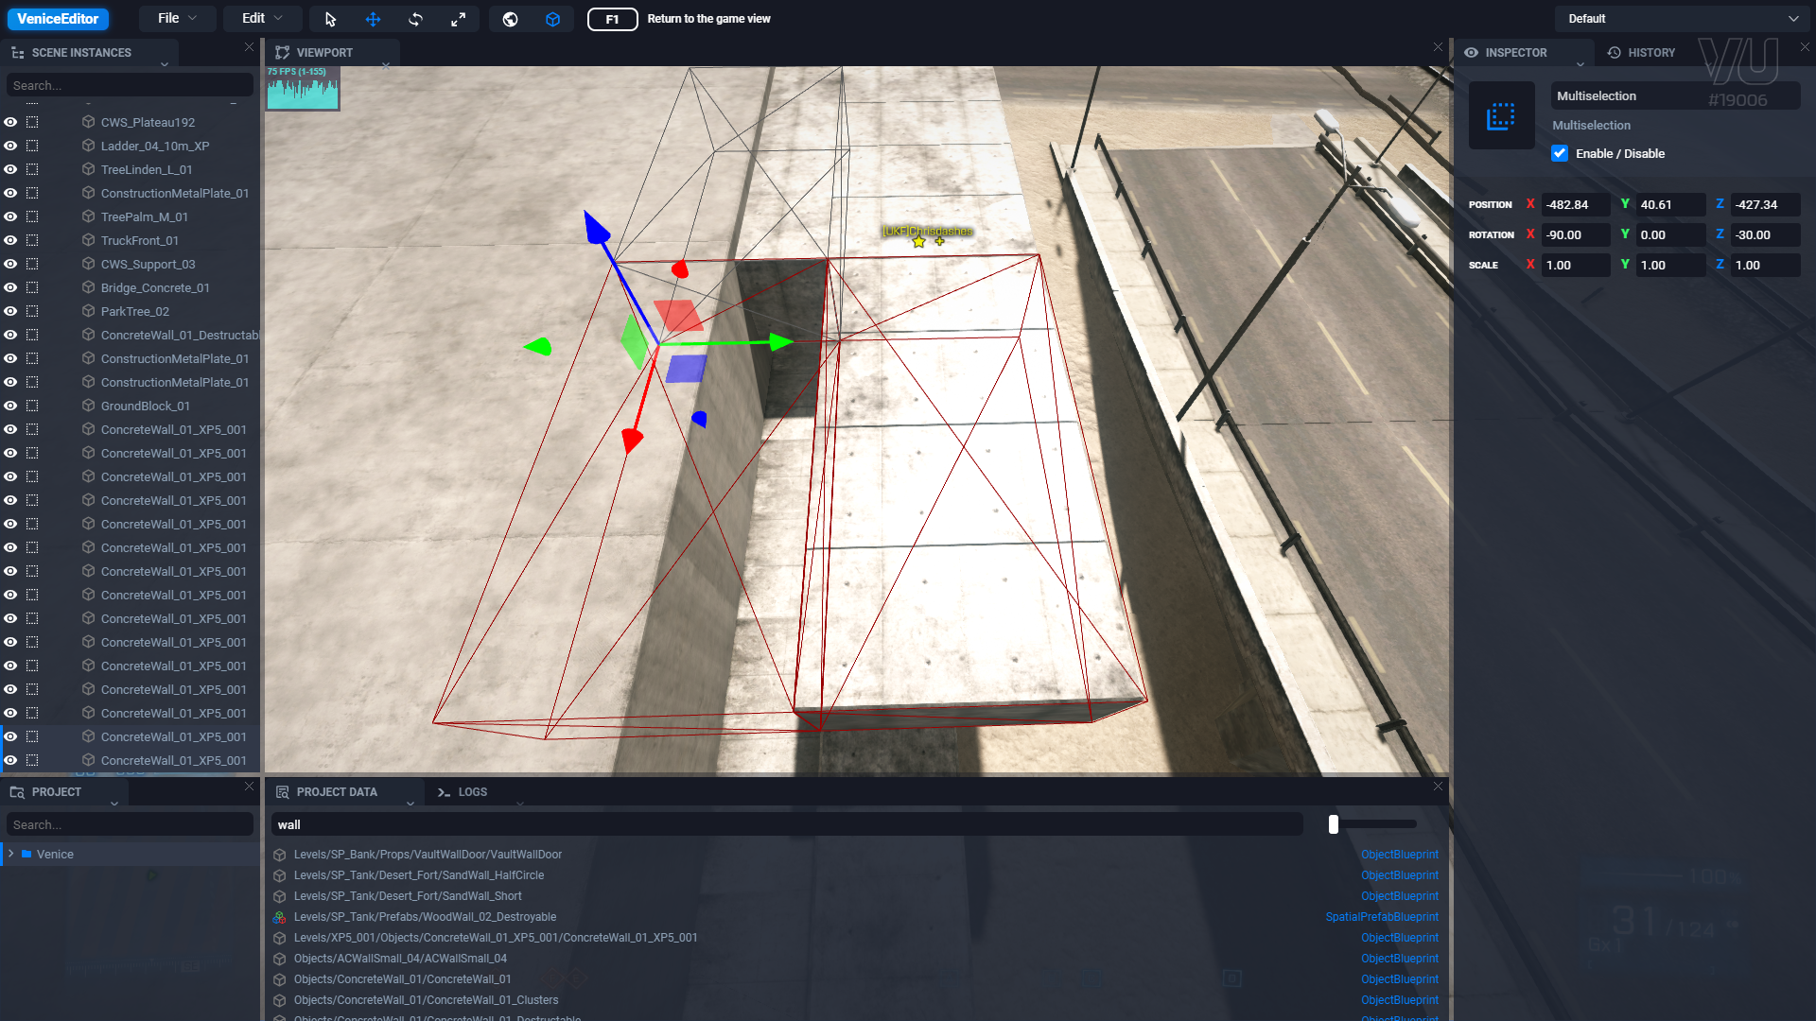Select the pointer selection tool

[x=330, y=19]
